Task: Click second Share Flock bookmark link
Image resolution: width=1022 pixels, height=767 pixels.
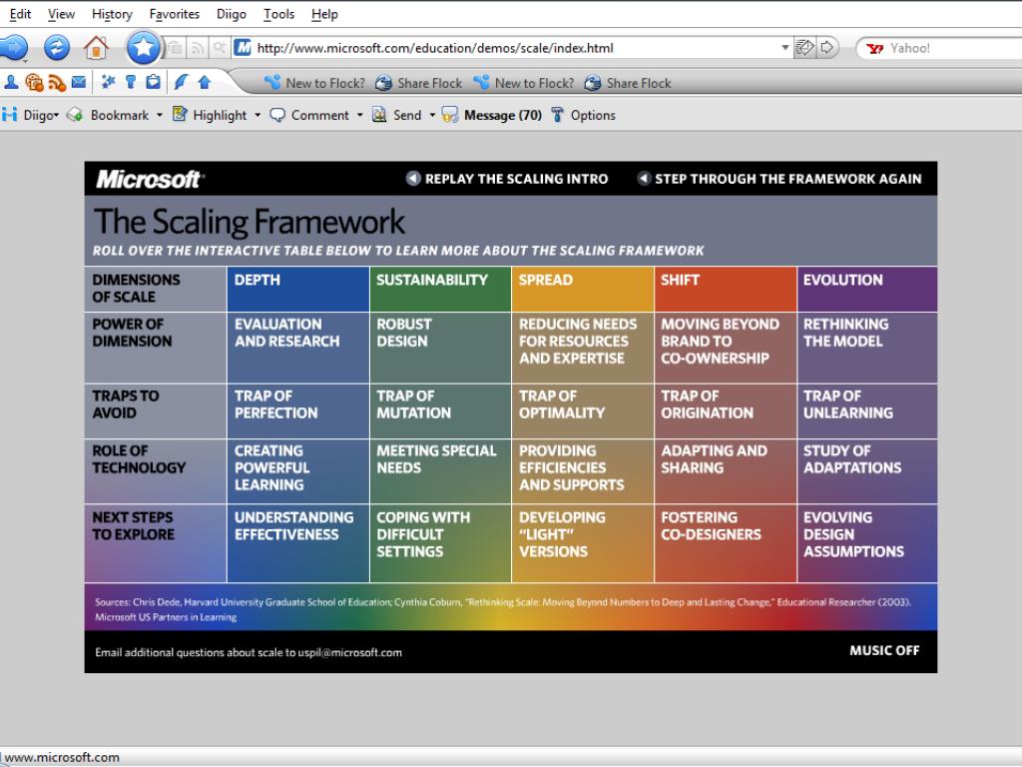Action: coord(628,83)
